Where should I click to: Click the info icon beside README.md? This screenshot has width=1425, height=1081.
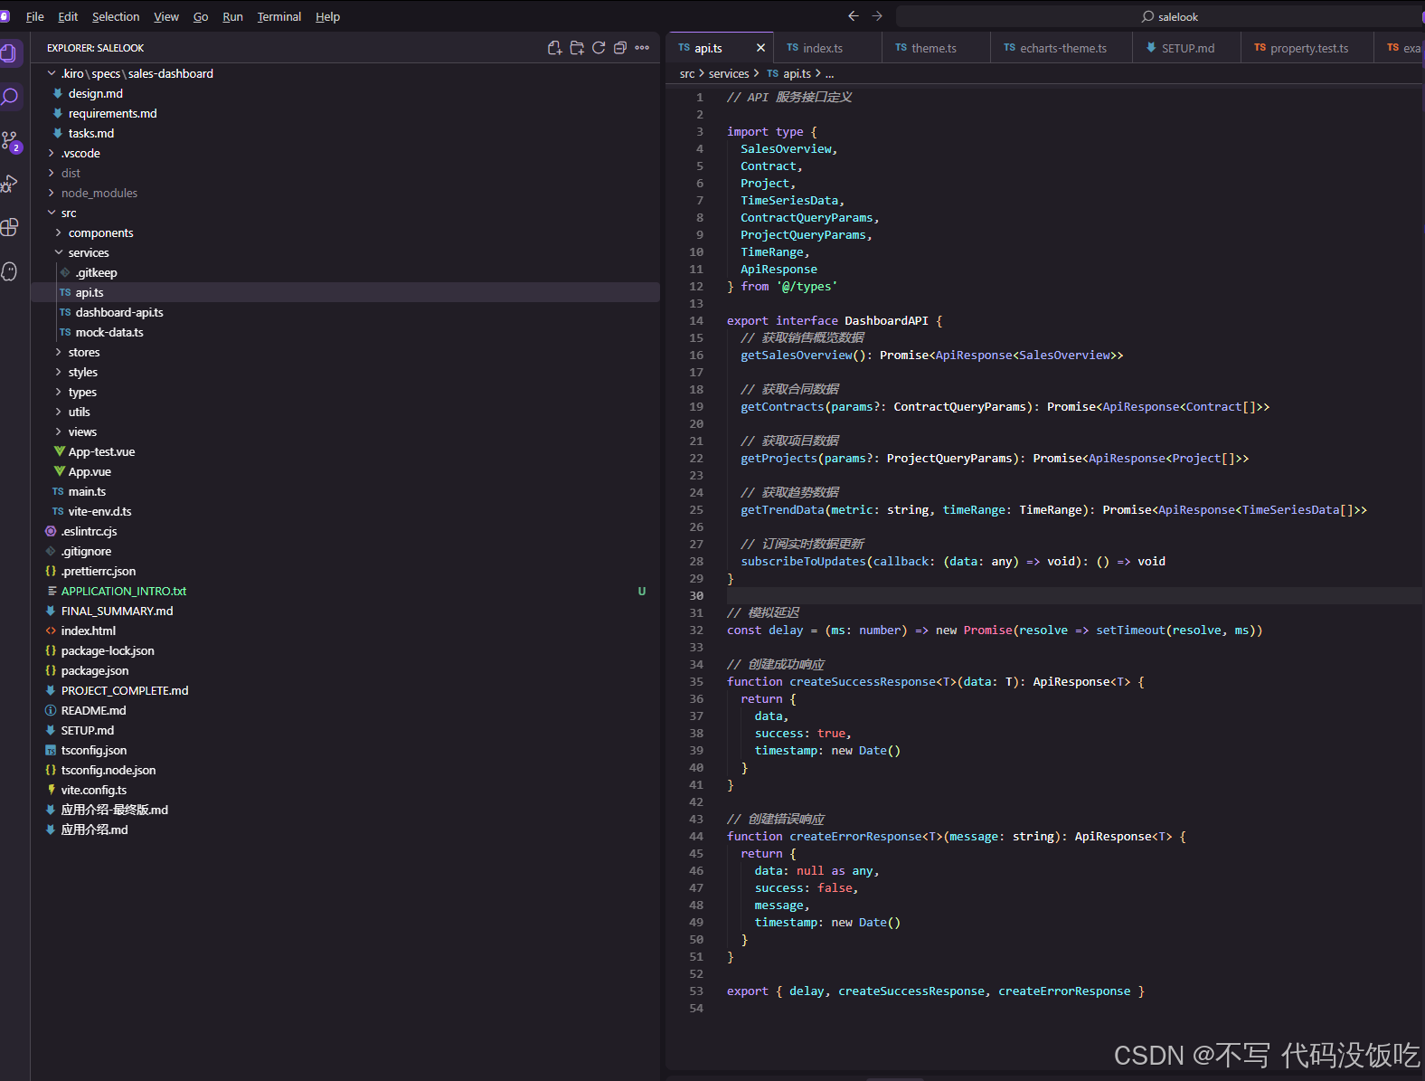coord(51,710)
